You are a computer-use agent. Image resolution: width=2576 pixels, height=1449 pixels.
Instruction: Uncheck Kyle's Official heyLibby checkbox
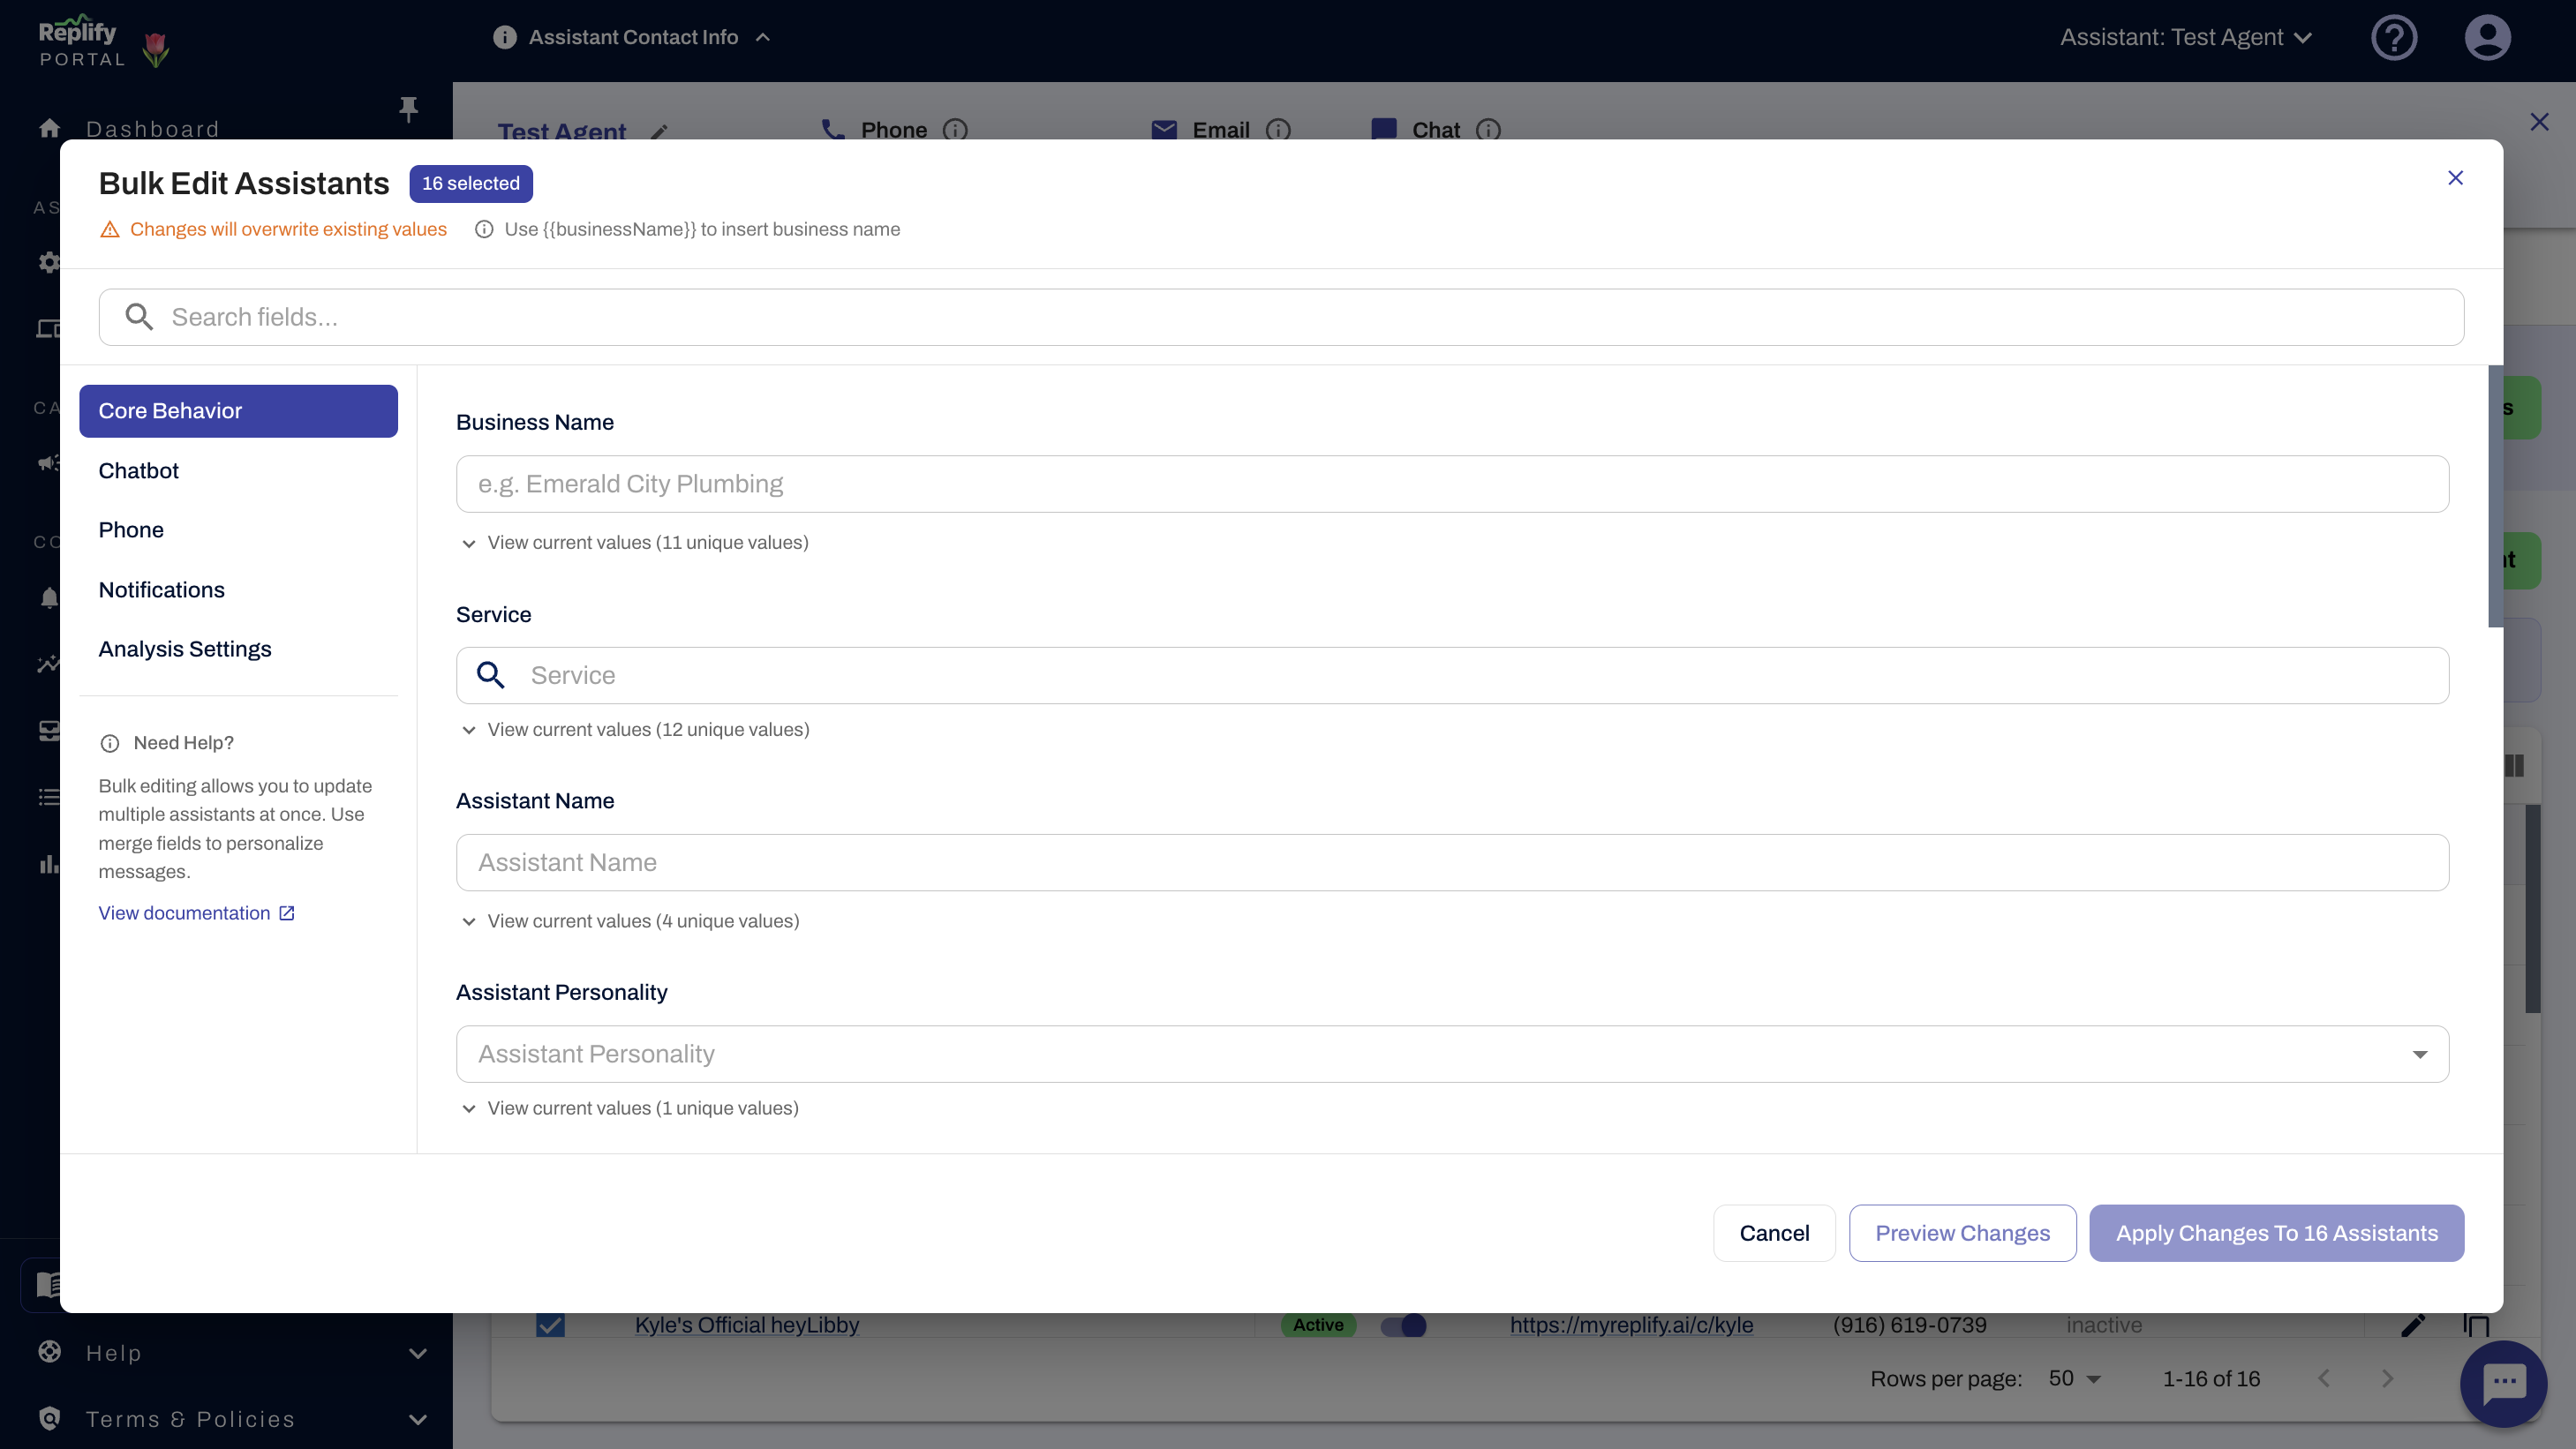click(551, 1326)
